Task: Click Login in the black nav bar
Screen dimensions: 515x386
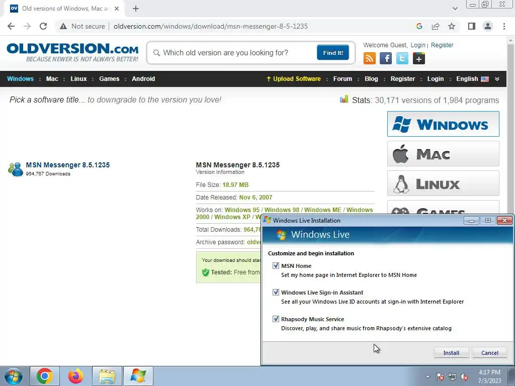Action: point(435,79)
